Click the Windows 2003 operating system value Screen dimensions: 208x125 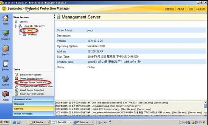pos(96,46)
